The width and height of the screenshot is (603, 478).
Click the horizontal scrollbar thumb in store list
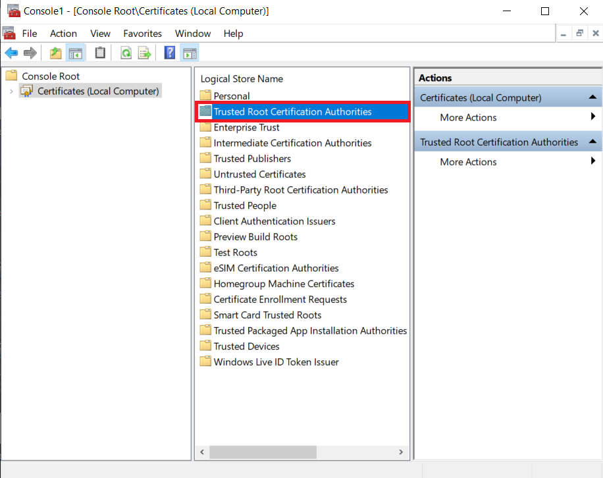[263, 452]
